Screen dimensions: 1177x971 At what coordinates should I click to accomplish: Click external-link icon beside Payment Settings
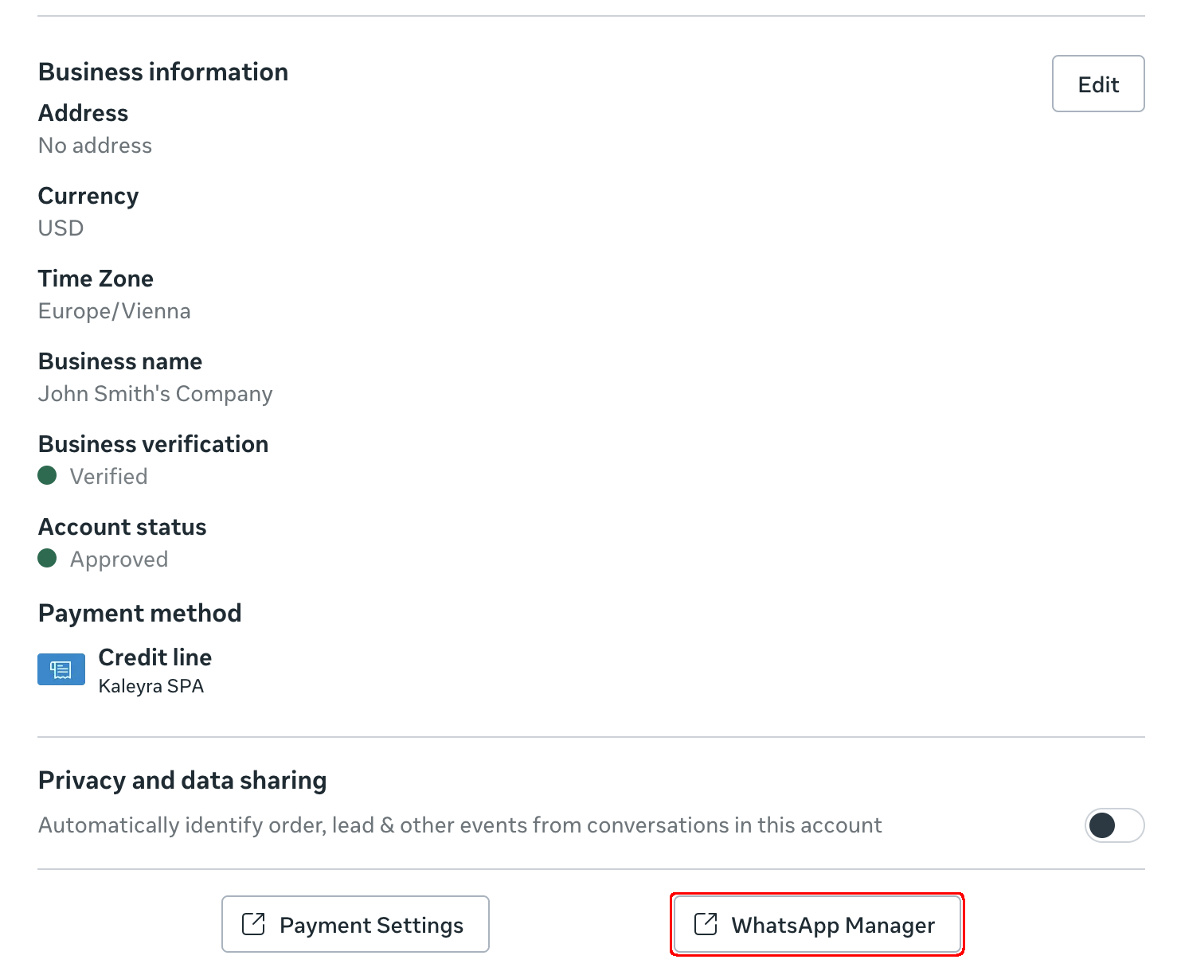(x=253, y=924)
